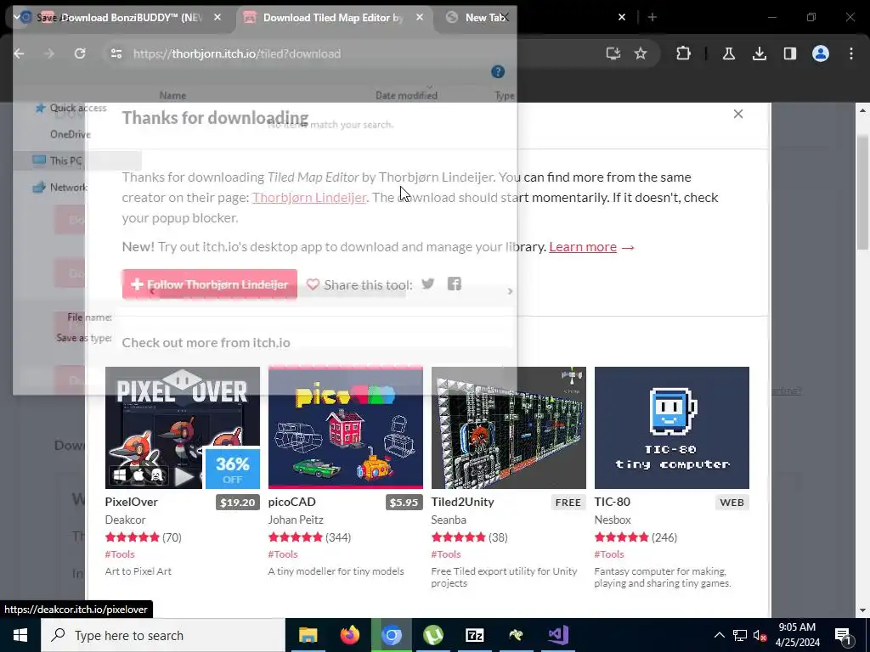Click the #Tools tag under TIC-80
870x652 pixels.
[x=609, y=554]
